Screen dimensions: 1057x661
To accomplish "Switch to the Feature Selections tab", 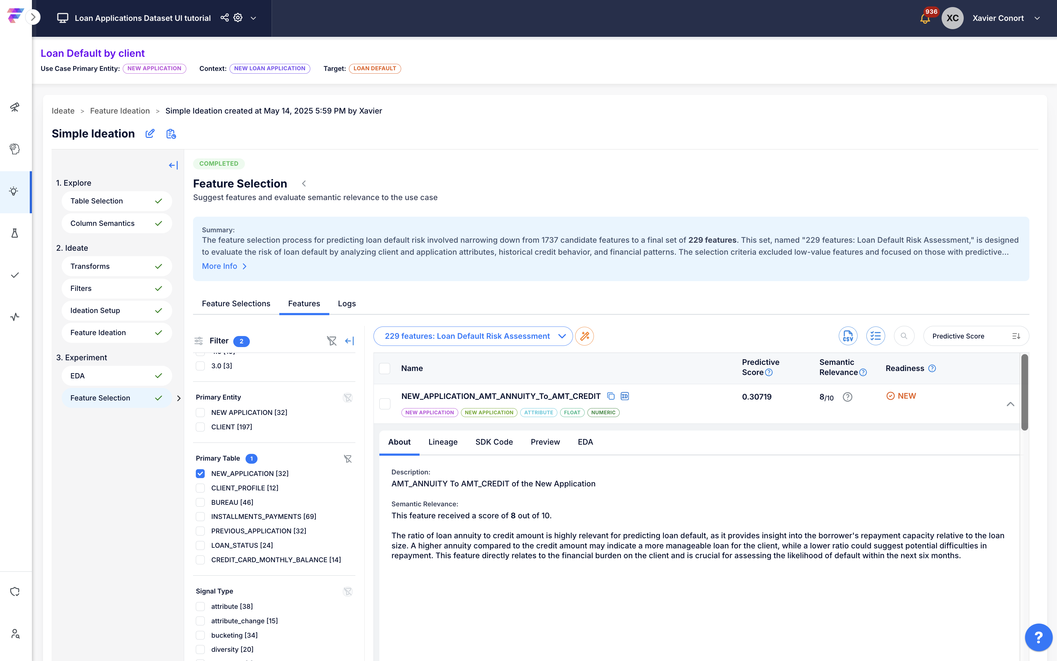I will click(x=236, y=303).
